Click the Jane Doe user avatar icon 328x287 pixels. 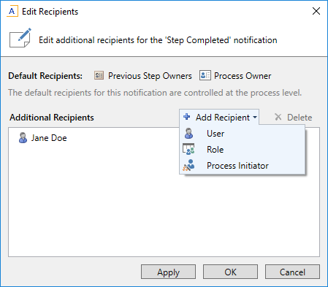click(23, 138)
